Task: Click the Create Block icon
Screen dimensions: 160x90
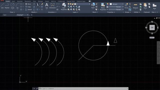Action: point(96,4)
